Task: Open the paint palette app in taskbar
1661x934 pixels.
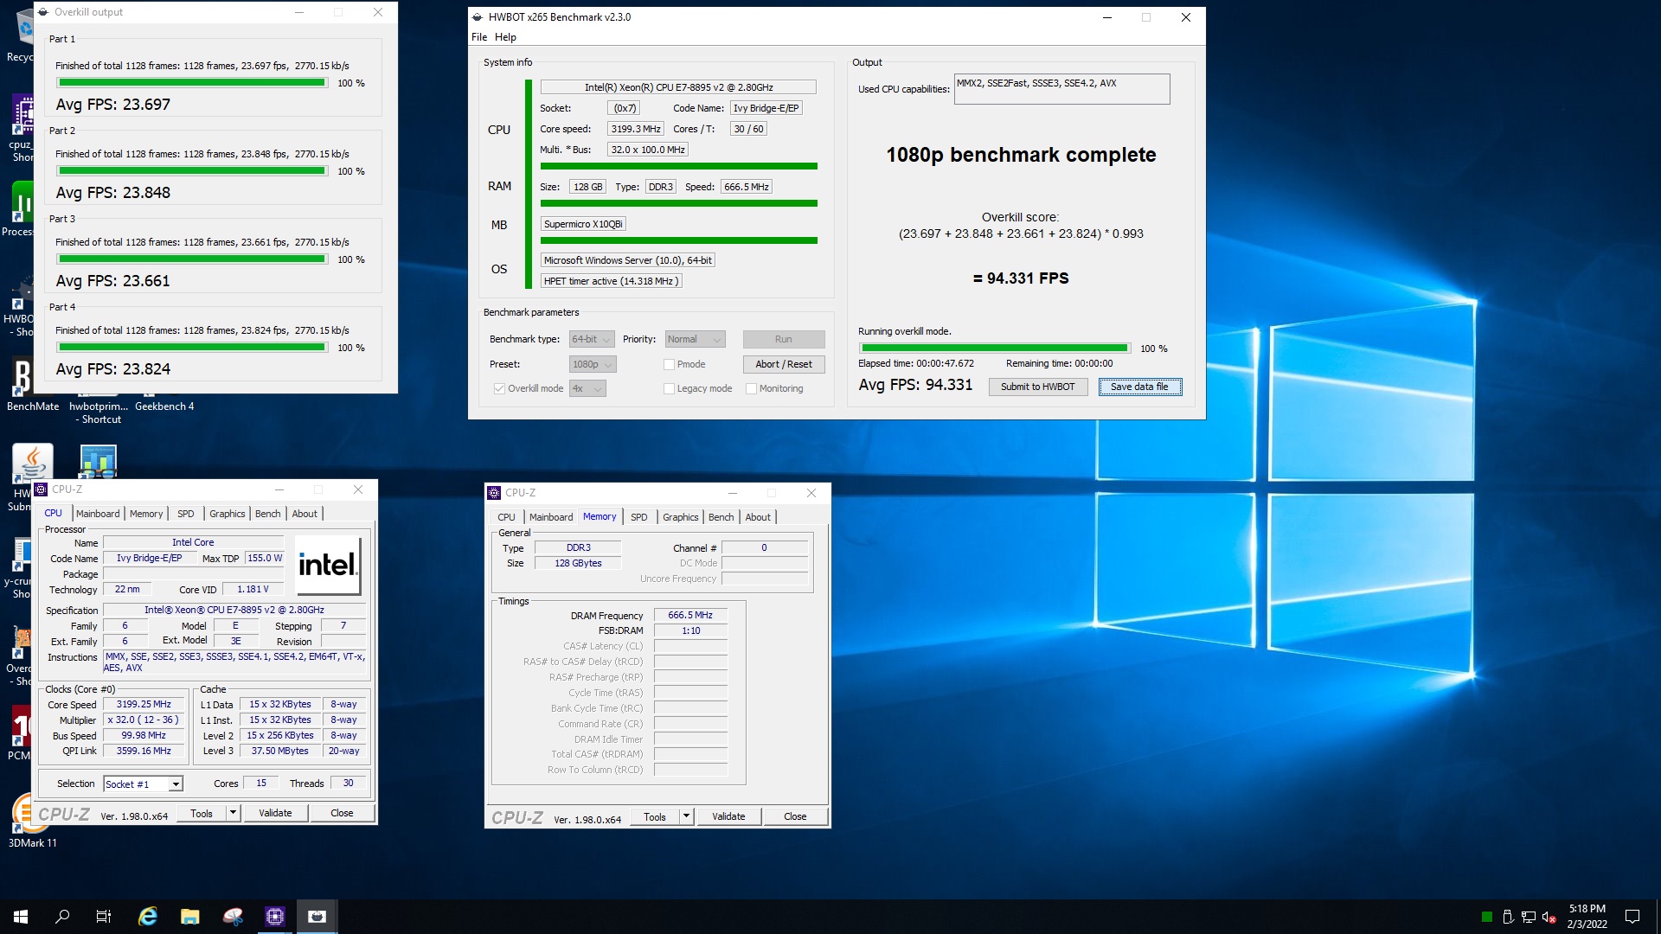Action: coord(233,917)
